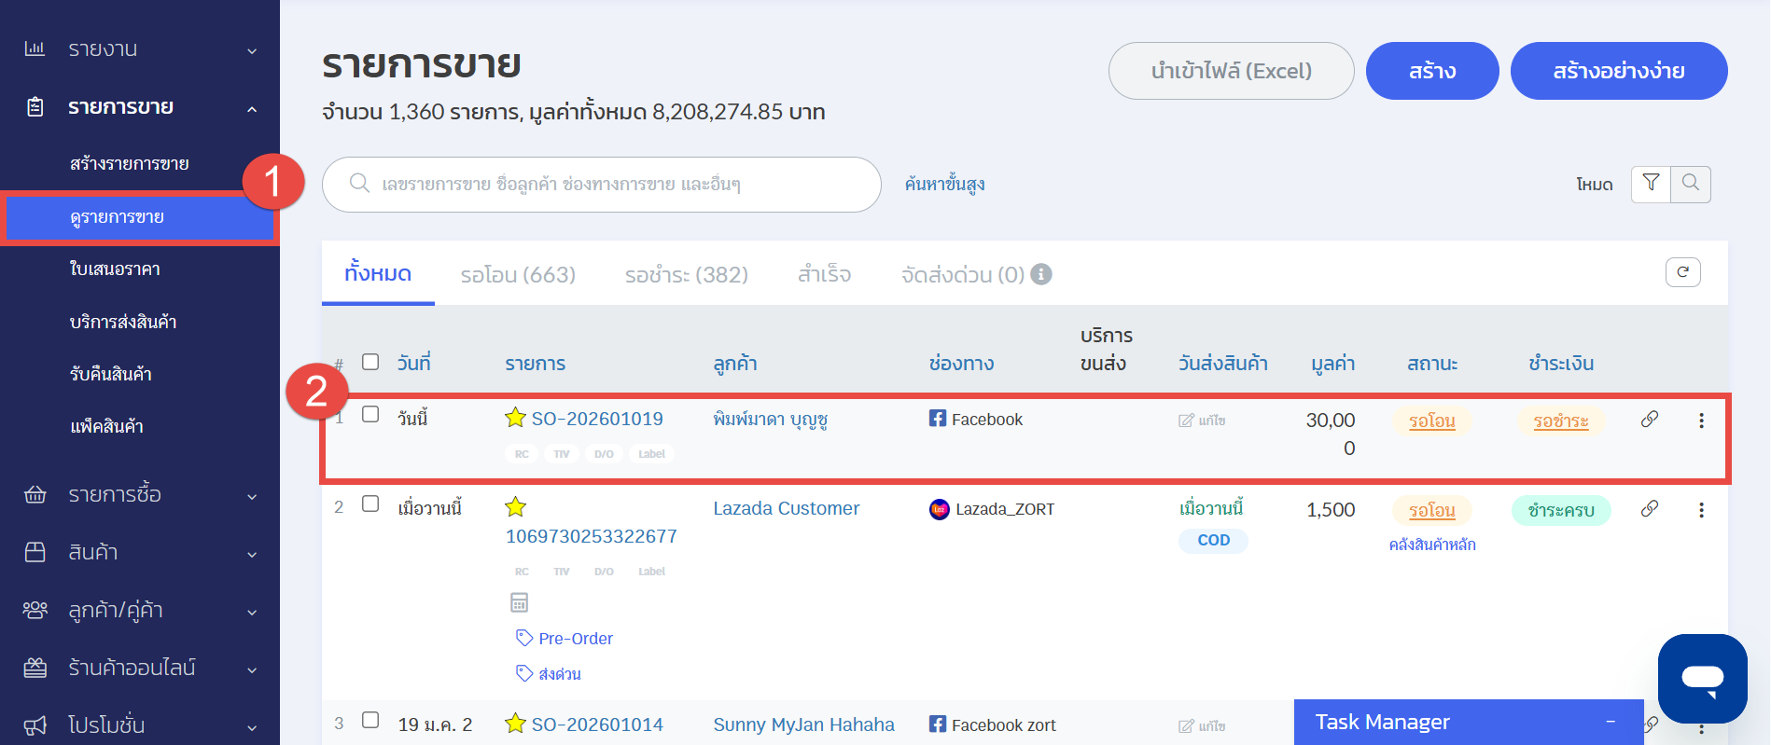Expand the รายงาน sidebar menu
This screenshot has height=745, width=1771.
pos(140,49)
